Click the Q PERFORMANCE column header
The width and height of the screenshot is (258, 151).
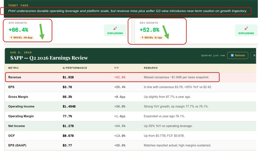tap(75, 68)
